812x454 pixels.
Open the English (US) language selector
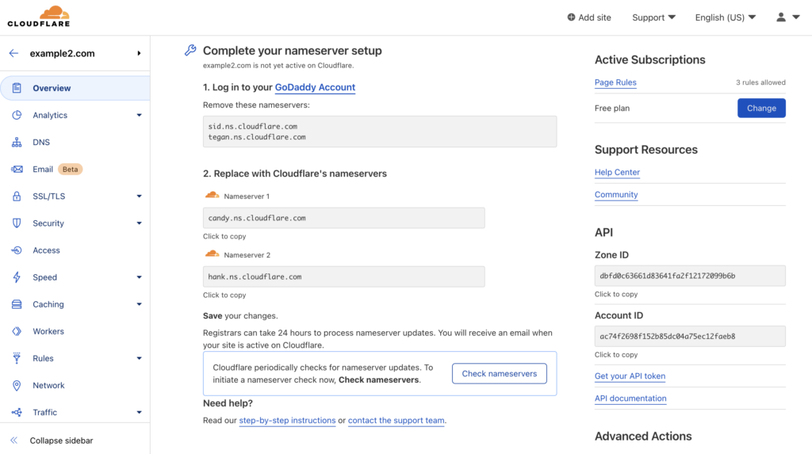click(x=725, y=17)
